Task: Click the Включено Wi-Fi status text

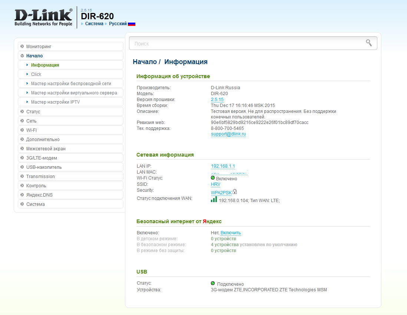Action: [226, 179]
